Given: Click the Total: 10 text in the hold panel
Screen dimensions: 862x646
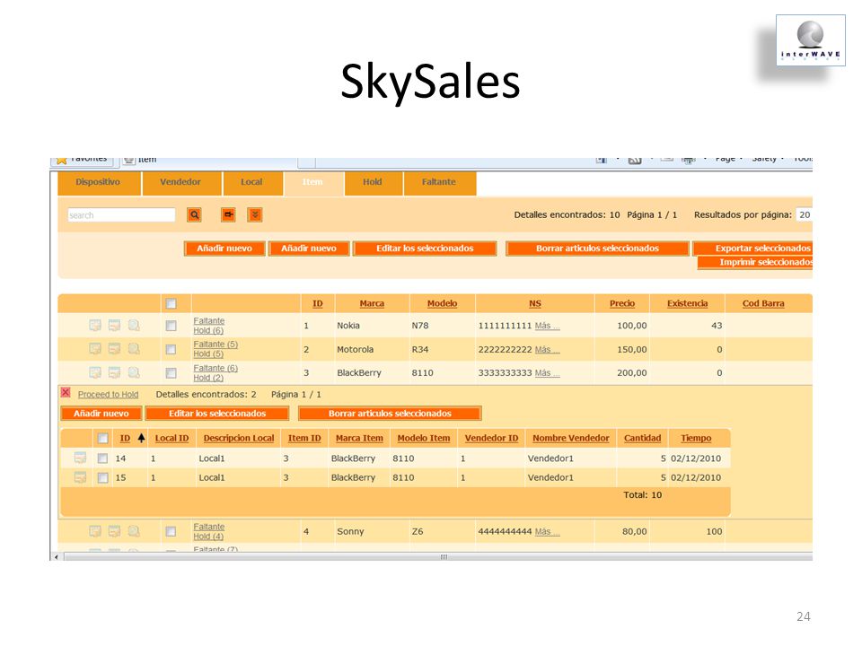Looking at the screenshot, I should pyautogui.click(x=642, y=495).
